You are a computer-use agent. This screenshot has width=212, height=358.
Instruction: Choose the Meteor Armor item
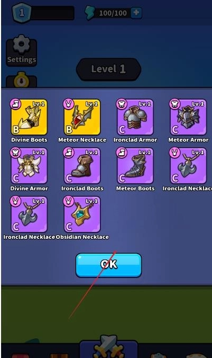coord(188,117)
